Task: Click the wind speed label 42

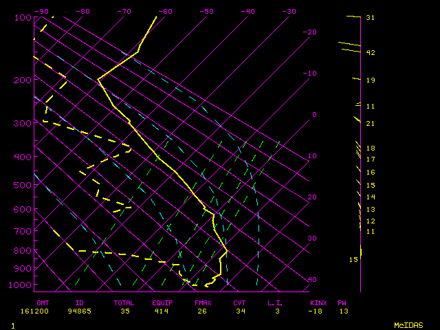Action: coord(370,53)
